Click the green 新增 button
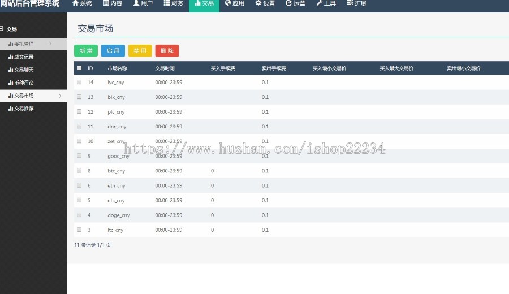 point(86,51)
